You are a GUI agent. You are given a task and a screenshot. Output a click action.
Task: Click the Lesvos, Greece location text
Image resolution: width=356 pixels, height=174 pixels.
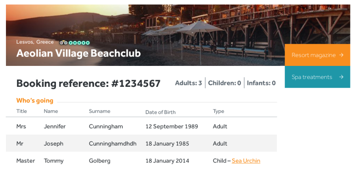(x=35, y=42)
